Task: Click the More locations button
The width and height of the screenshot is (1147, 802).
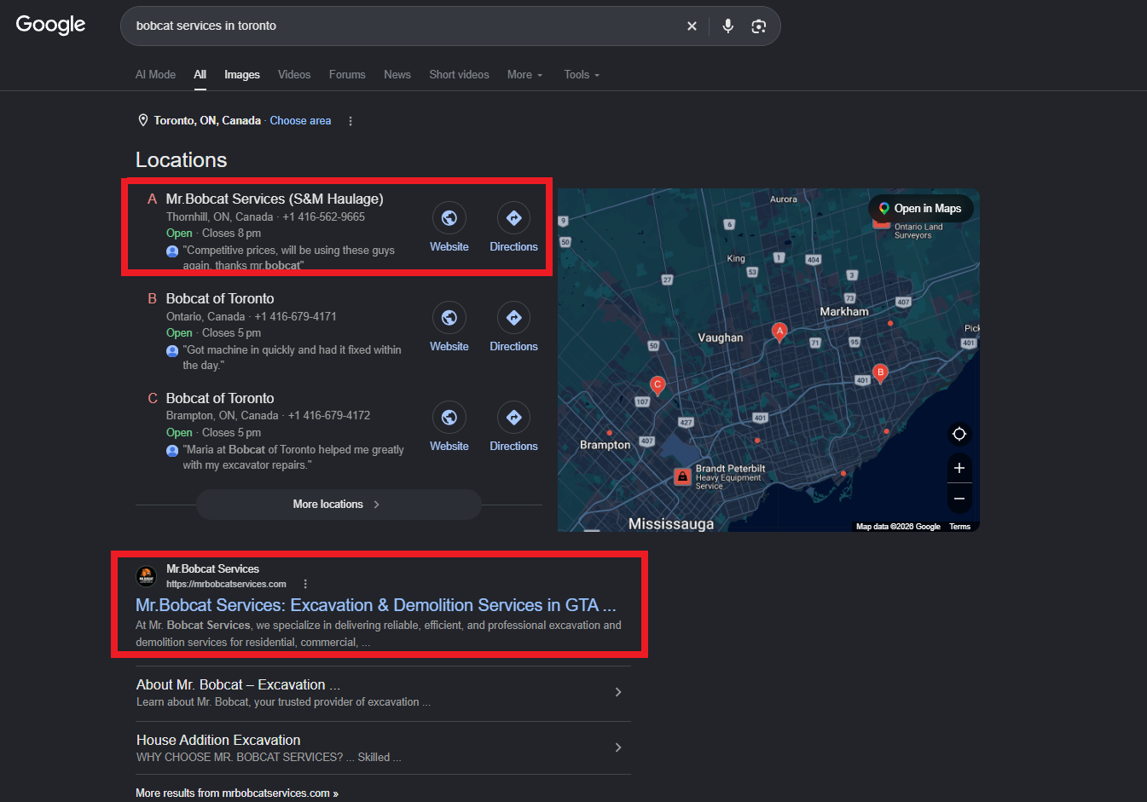Action: [339, 505]
